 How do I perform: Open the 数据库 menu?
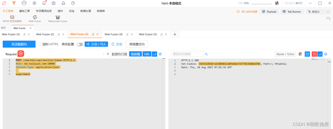(101, 11)
